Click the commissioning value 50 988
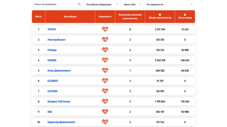Viewport: 227px width, 127px height. [x=185, y=112]
